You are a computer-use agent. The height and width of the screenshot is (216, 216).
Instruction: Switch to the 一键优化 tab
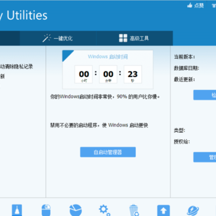[x=58, y=38]
